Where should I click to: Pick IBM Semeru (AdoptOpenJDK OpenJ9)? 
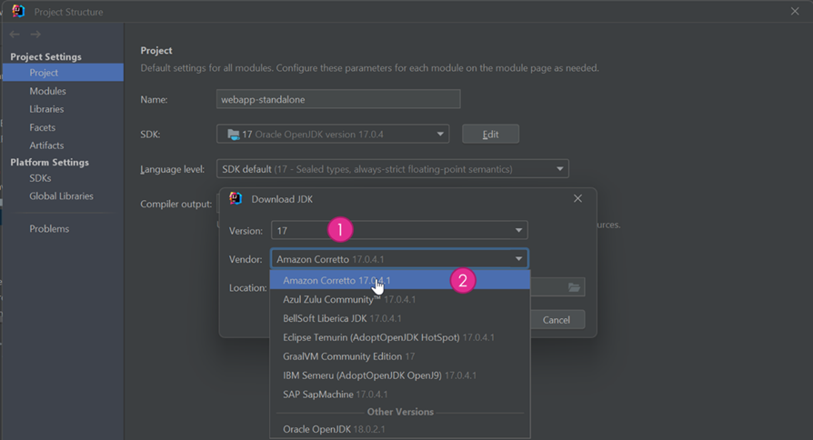(400, 375)
